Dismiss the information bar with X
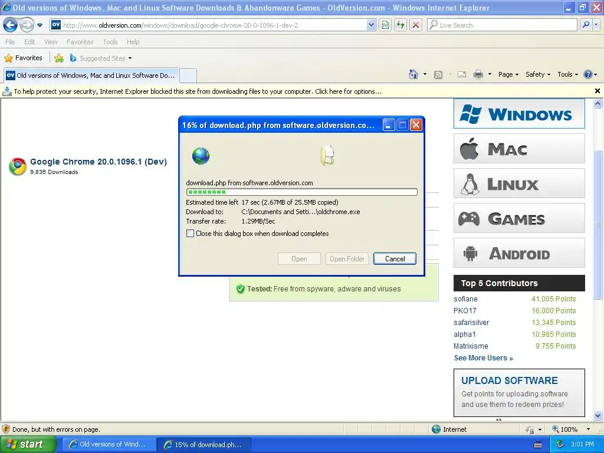This screenshot has width=604, height=453. pyautogui.click(x=598, y=91)
